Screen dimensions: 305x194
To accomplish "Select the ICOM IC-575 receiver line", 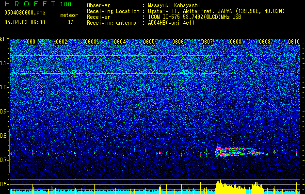I will pos(194,17).
